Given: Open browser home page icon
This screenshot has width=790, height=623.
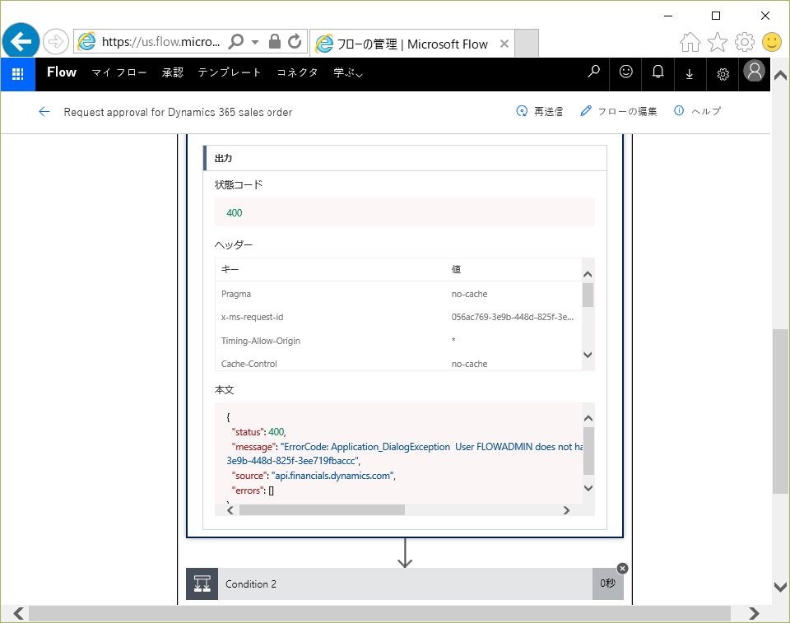Looking at the screenshot, I should tap(690, 42).
